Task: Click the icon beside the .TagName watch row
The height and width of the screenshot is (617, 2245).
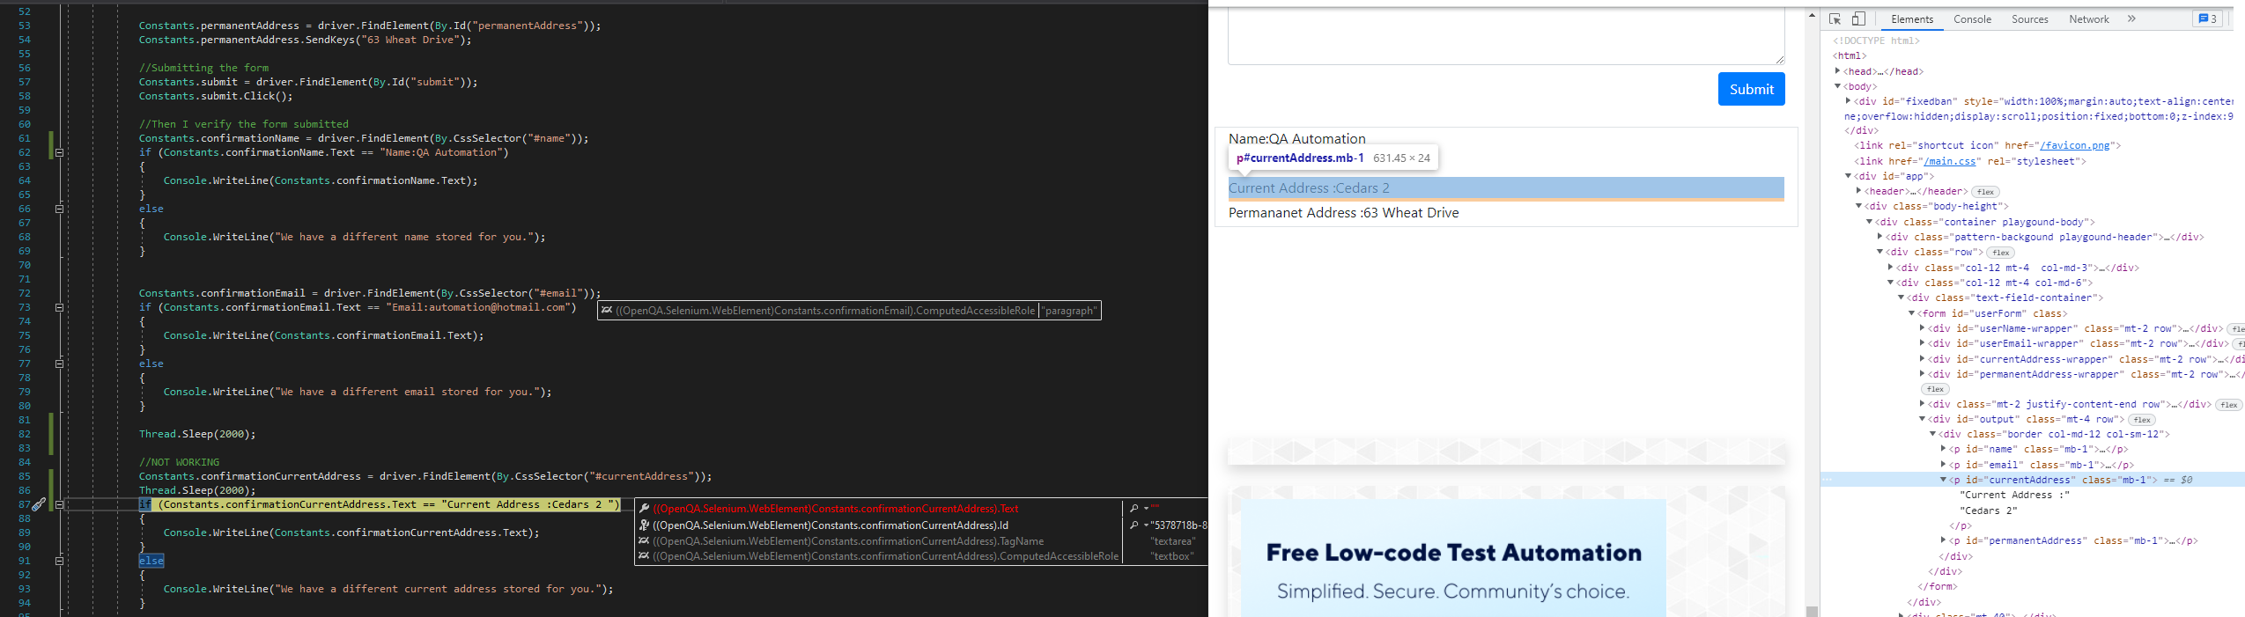Action: point(644,541)
